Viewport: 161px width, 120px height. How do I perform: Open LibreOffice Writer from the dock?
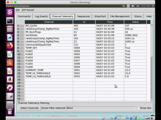point(10,38)
